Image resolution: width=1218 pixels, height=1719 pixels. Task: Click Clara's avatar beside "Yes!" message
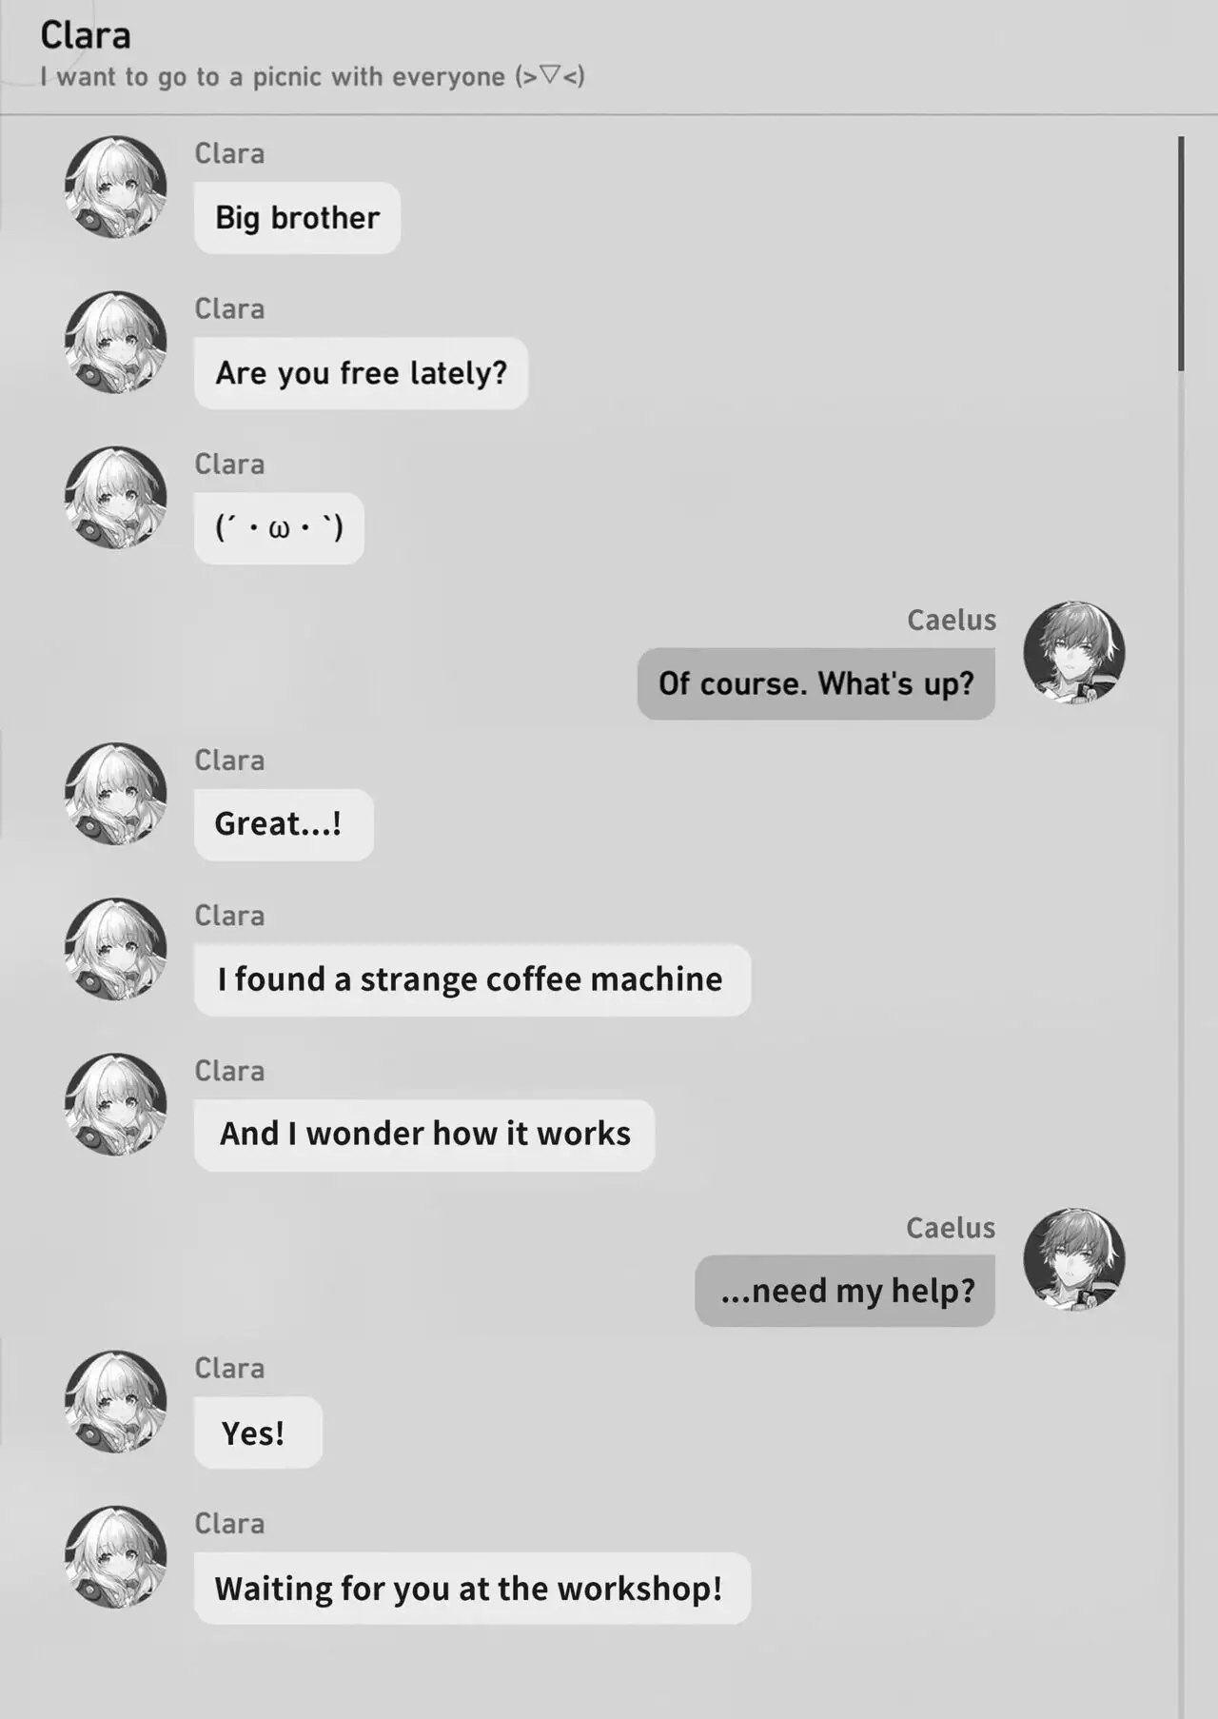115,1401
